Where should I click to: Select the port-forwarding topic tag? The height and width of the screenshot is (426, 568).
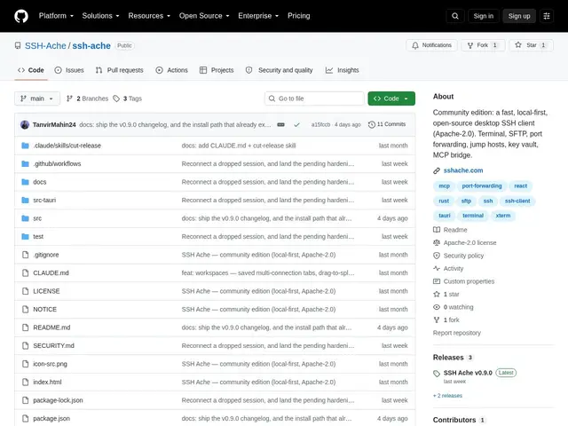(481, 185)
